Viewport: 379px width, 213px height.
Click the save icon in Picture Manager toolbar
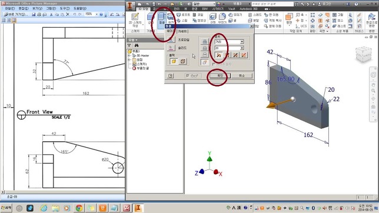click(34, 15)
